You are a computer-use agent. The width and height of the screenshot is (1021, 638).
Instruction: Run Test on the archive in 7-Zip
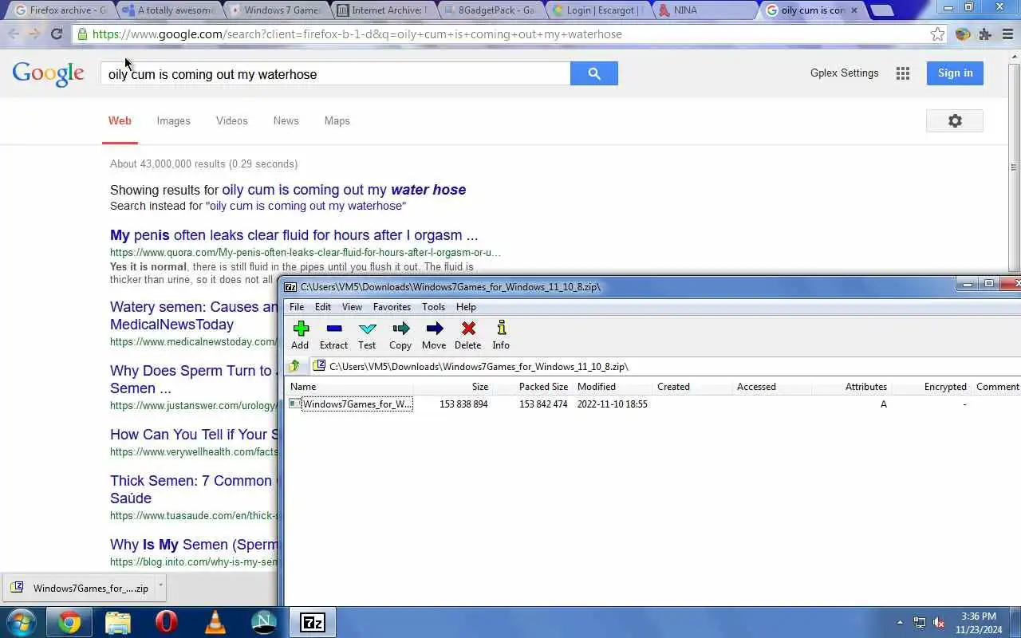point(367,335)
